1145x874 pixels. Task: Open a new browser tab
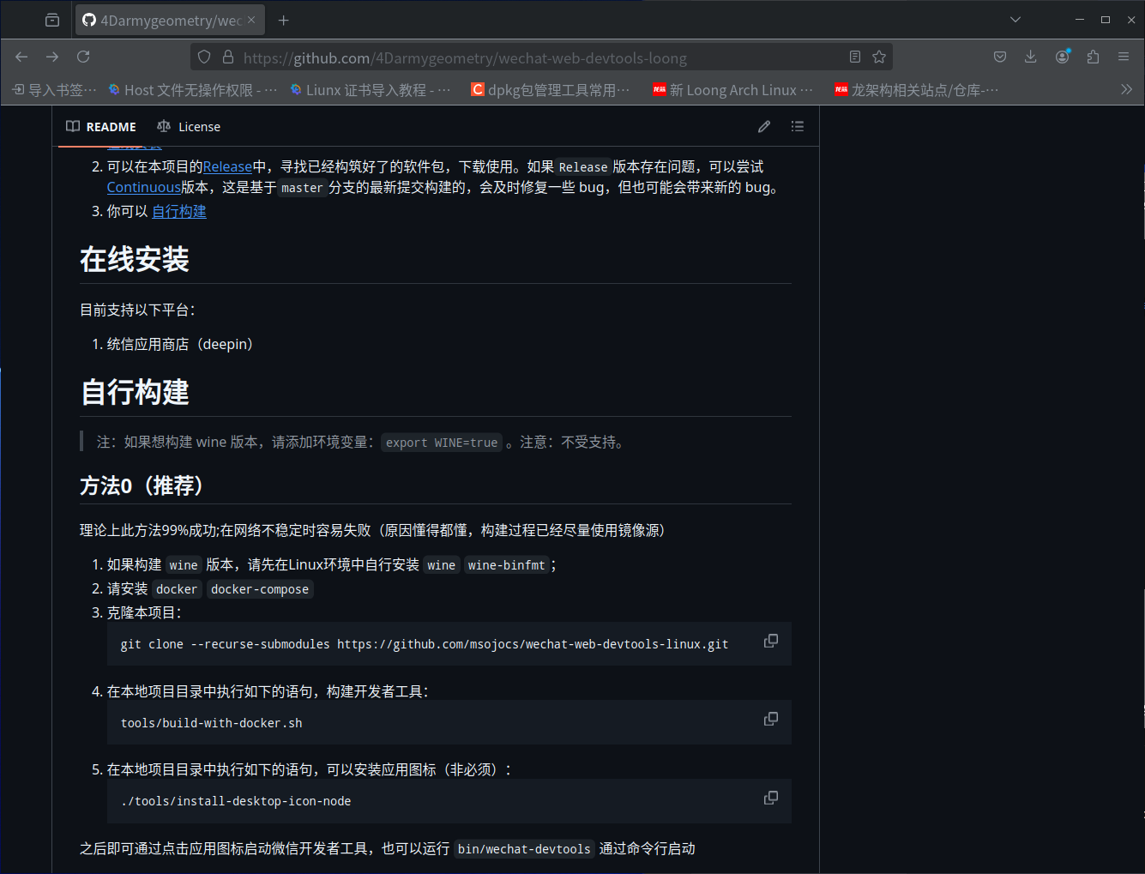(x=284, y=20)
